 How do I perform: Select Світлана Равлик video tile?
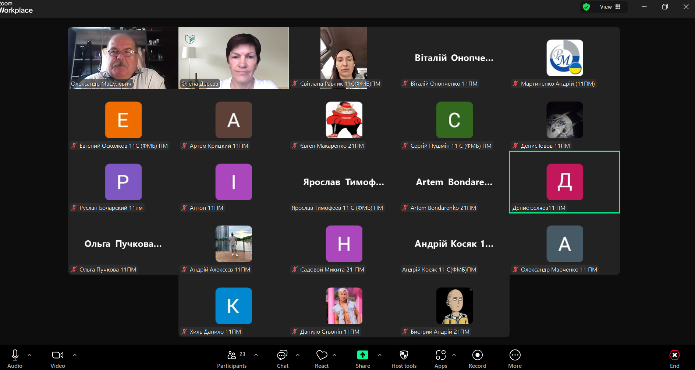coord(344,58)
